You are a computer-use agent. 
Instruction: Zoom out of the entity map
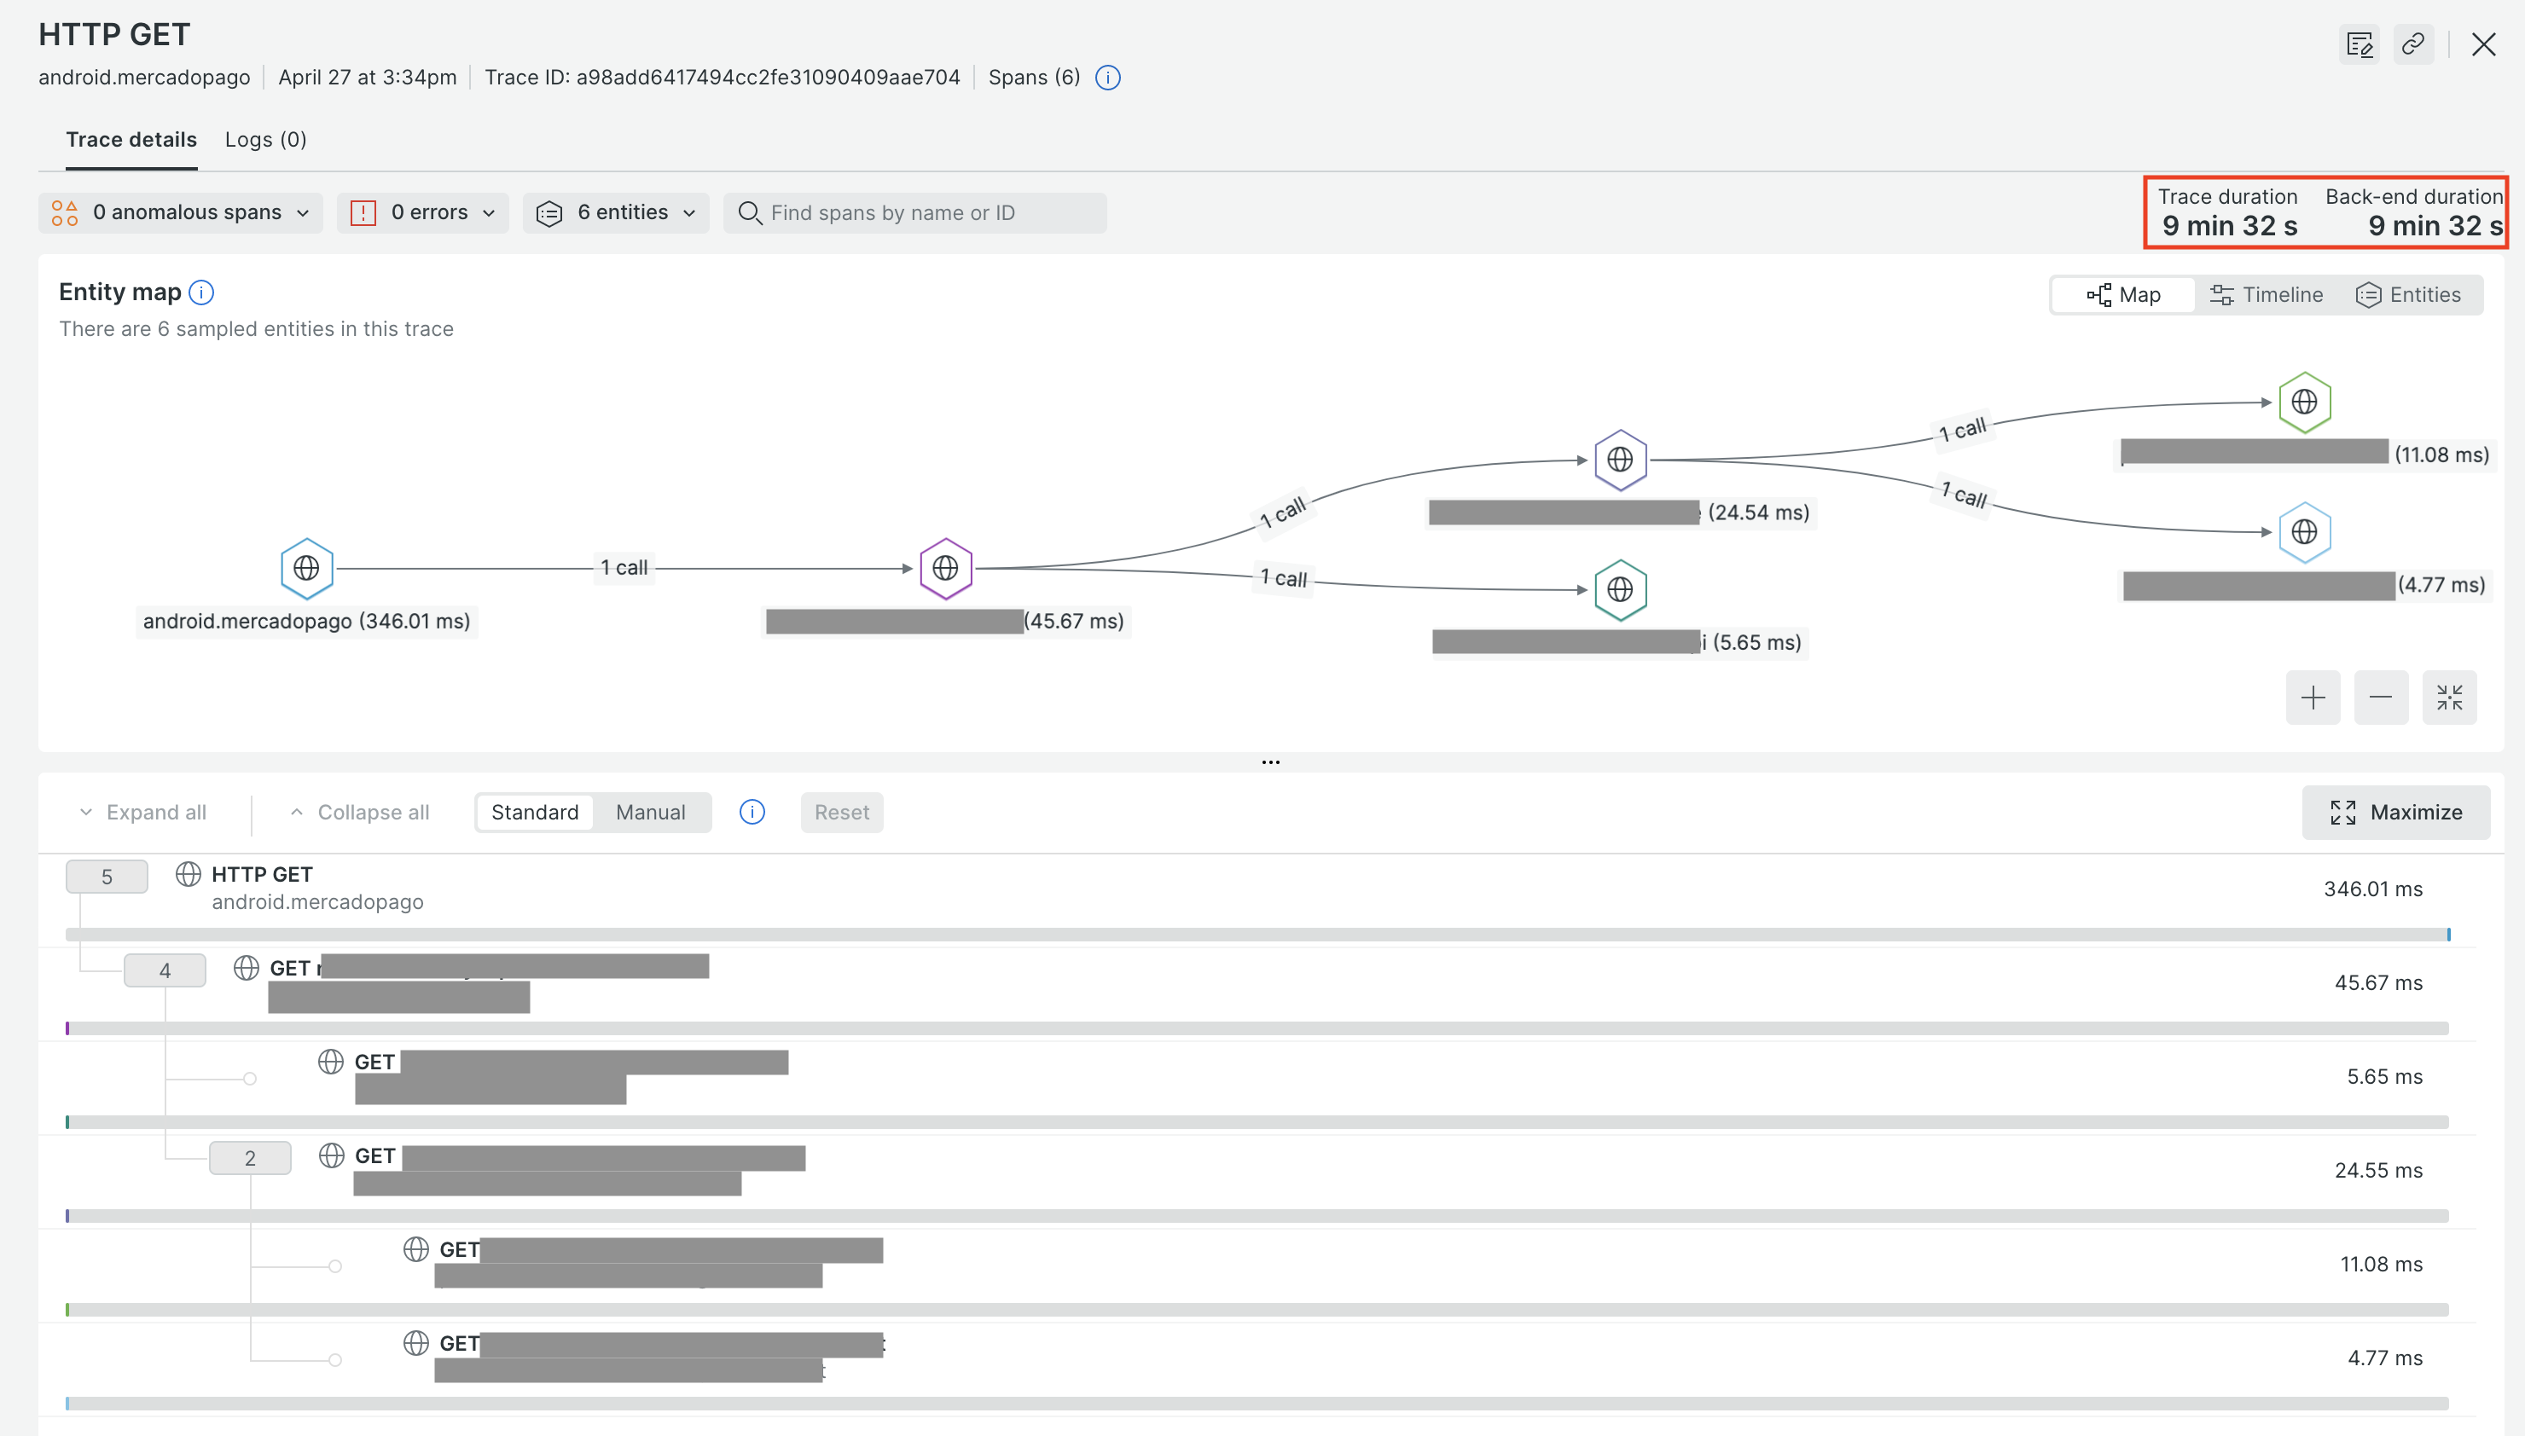[x=2380, y=698]
